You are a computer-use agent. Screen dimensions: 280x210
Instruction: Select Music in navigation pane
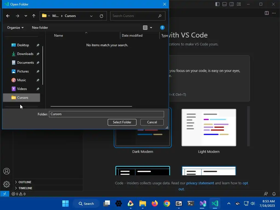pyautogui.click(x=21, y=80)
